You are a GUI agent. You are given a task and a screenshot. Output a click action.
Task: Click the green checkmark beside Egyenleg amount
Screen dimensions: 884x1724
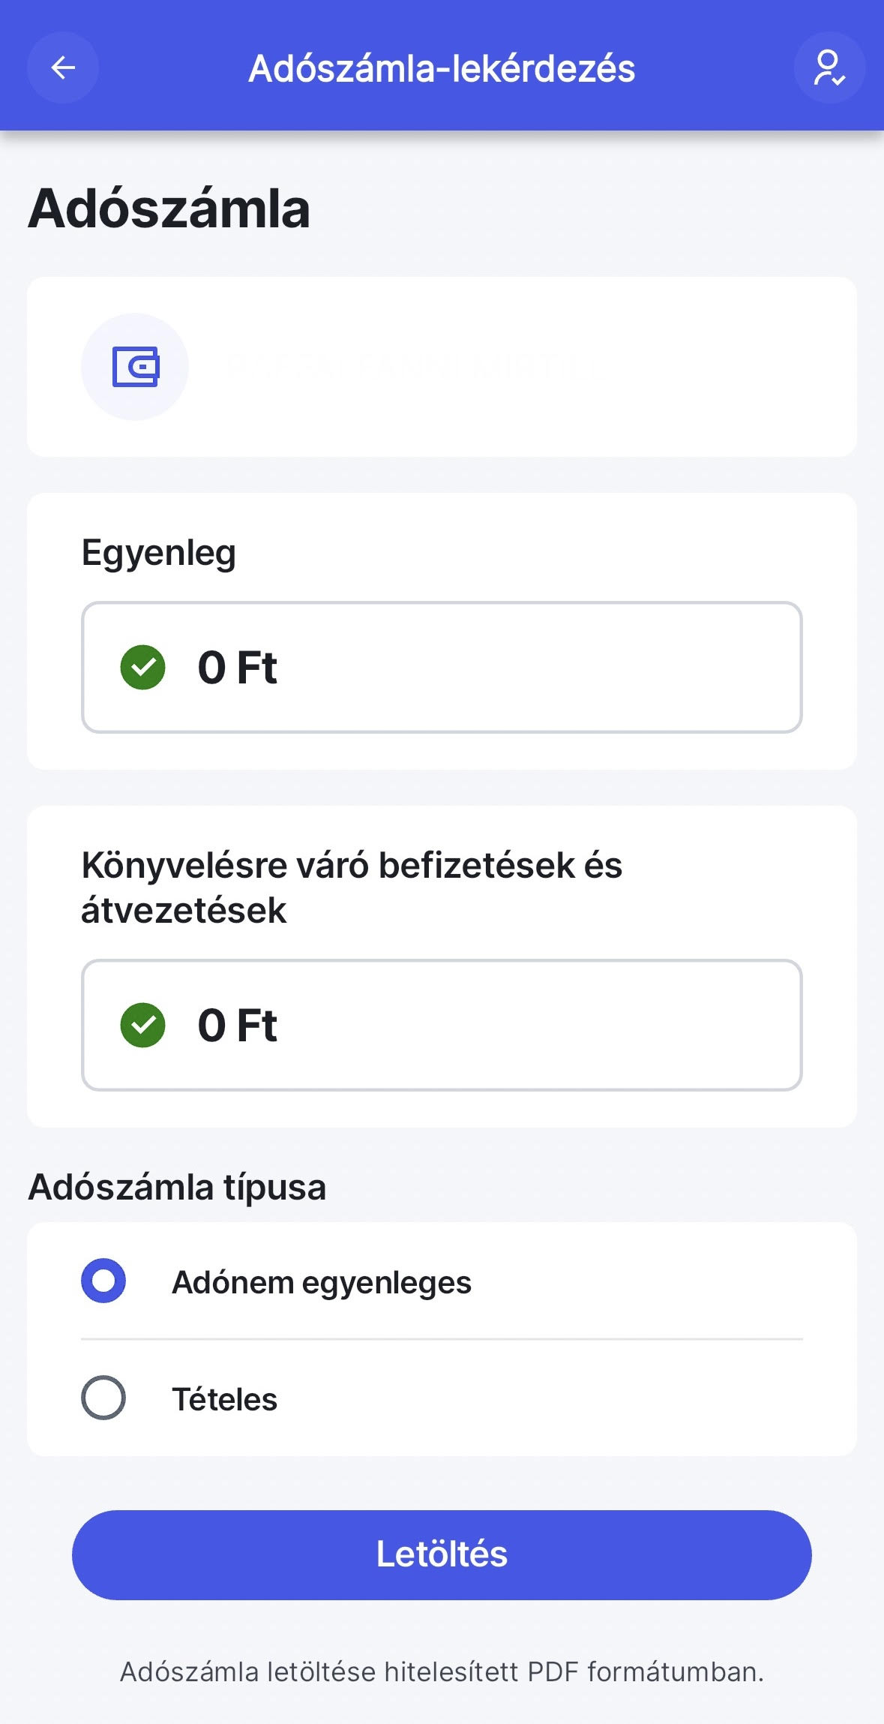142,667
